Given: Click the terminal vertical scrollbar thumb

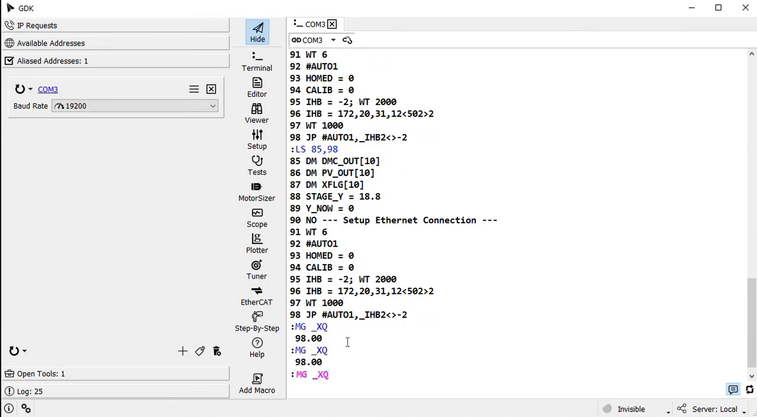Looking at the screenshot, I should (x=751, y=322).
